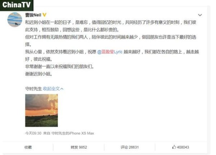Screen dimensions: 216x155
Task: Open the @蓝盈莹Lyric mention link
Action: point(110,52)
